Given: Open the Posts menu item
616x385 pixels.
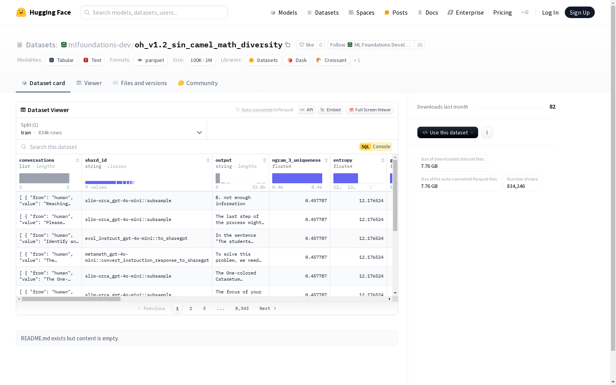Looking at the screenshot, I should pos(396,12).
